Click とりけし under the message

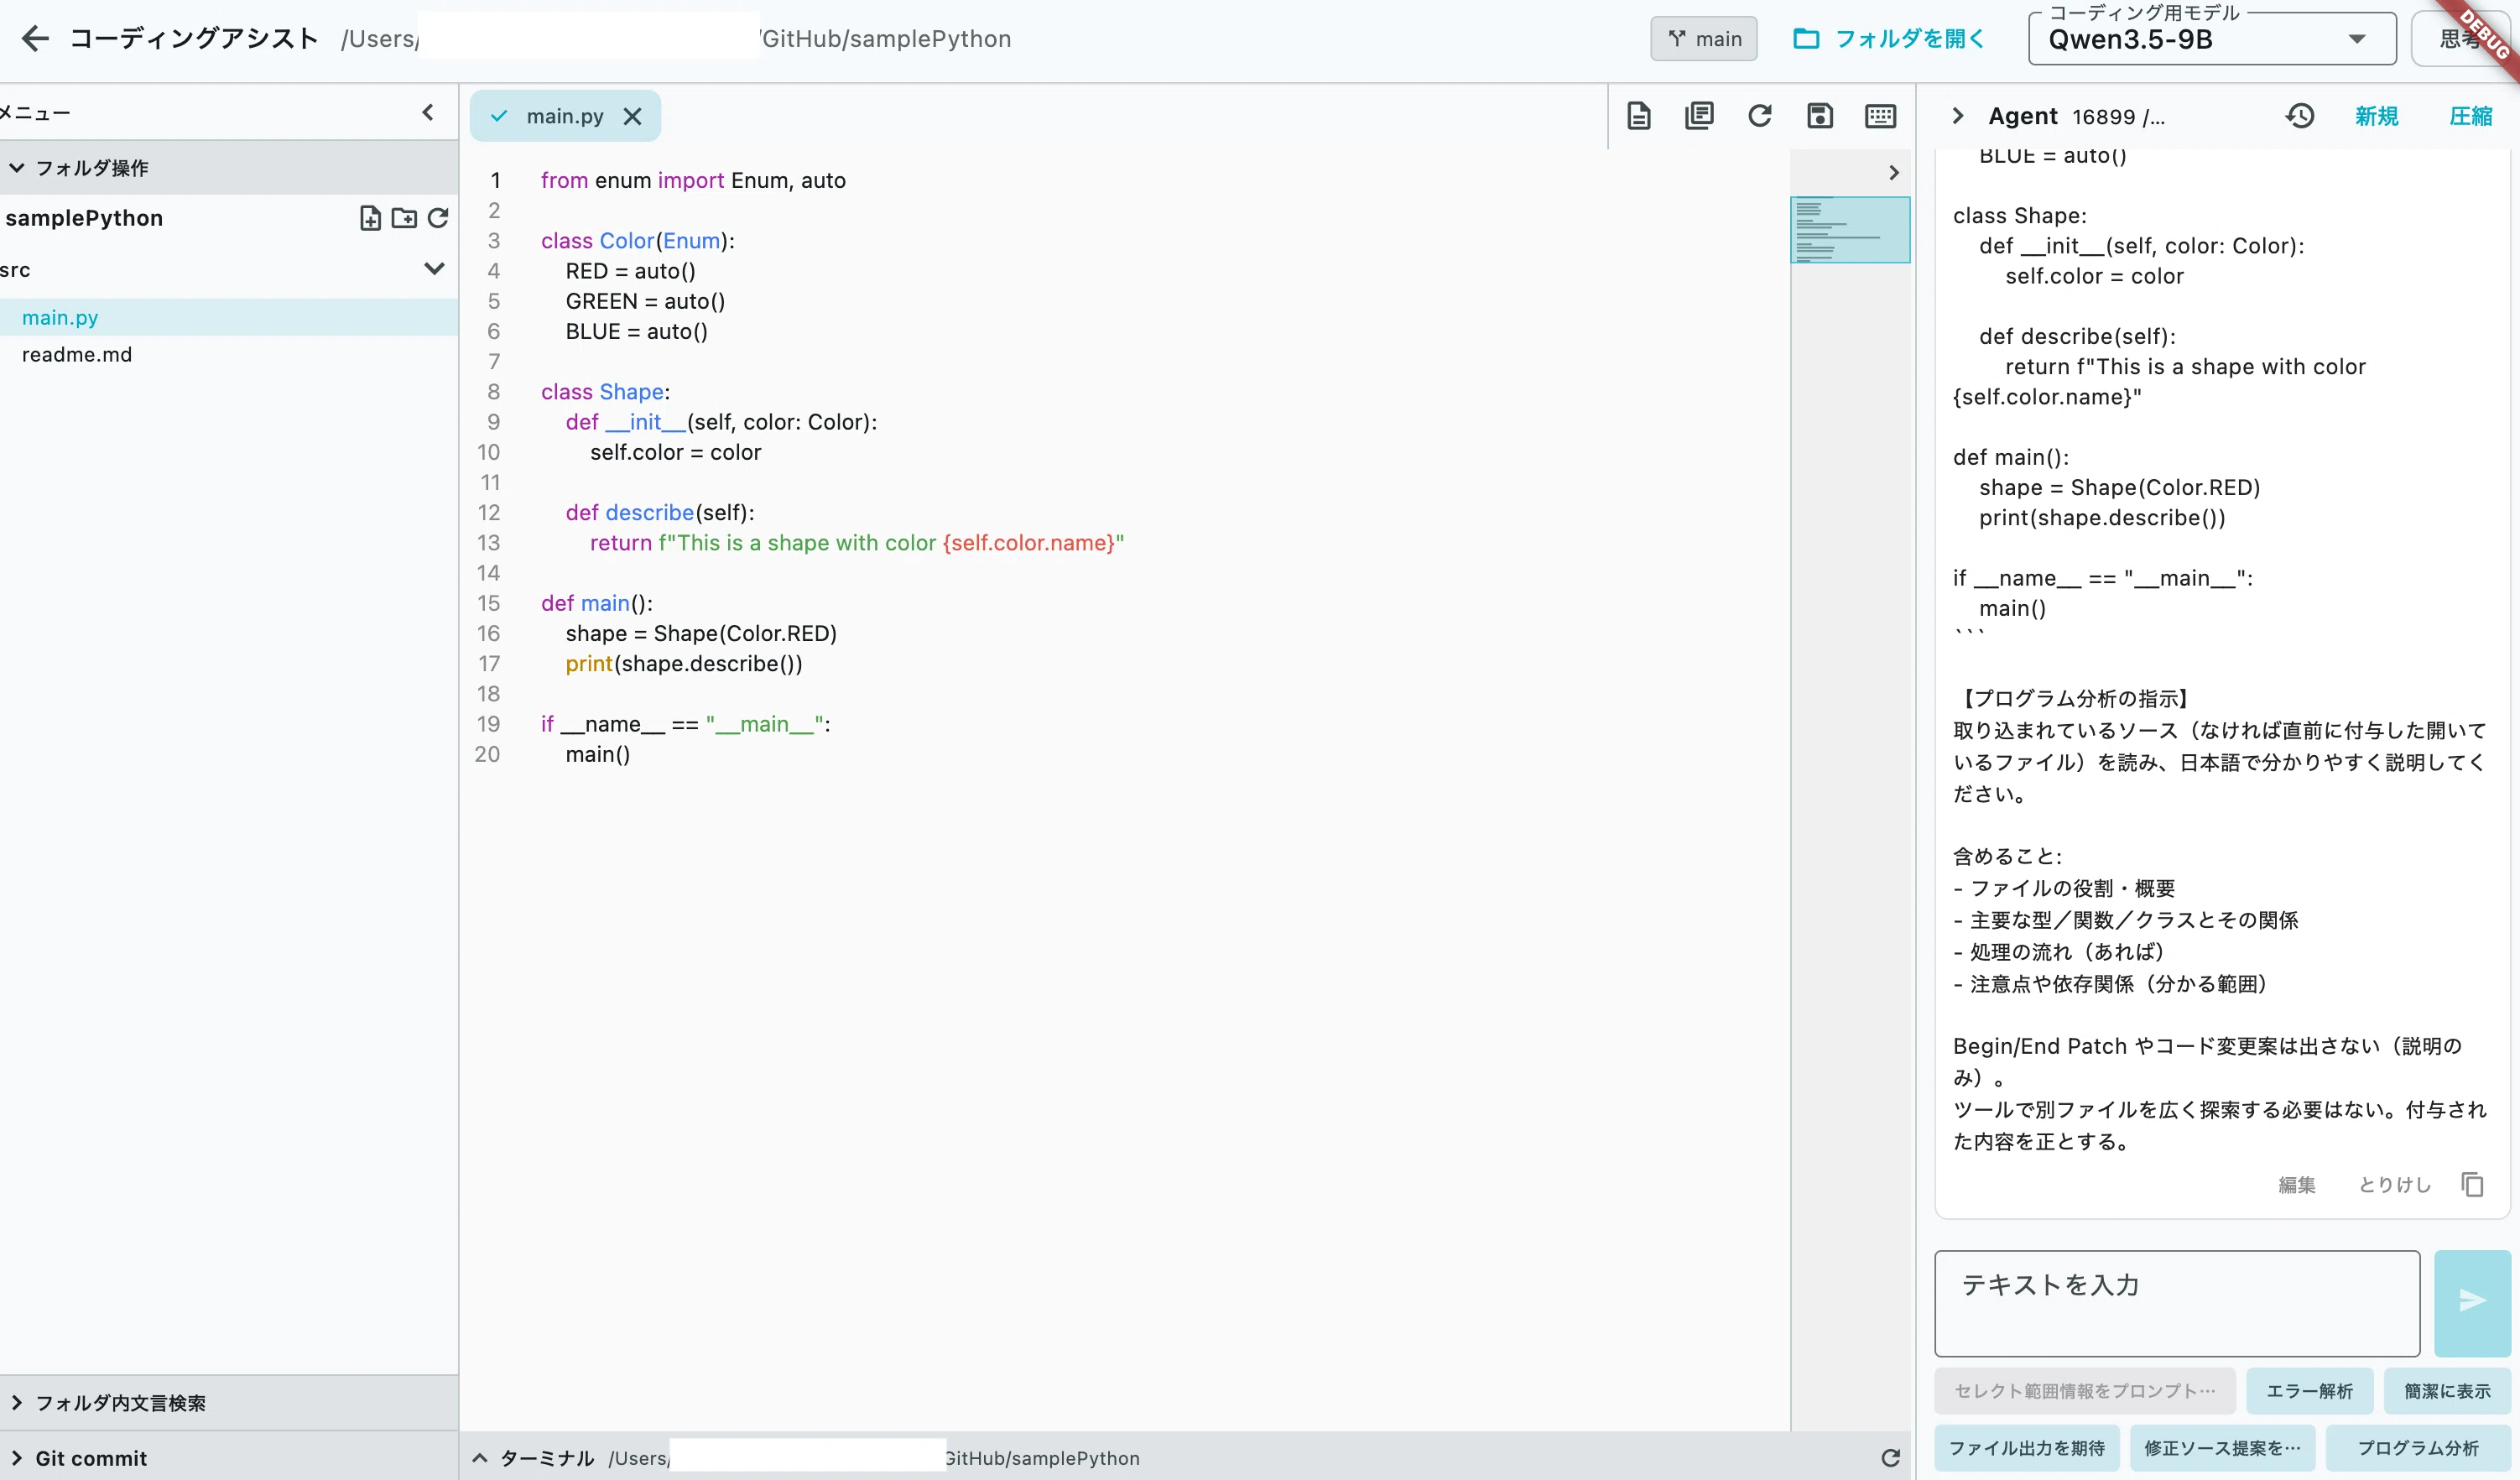pos(2394,1184)
